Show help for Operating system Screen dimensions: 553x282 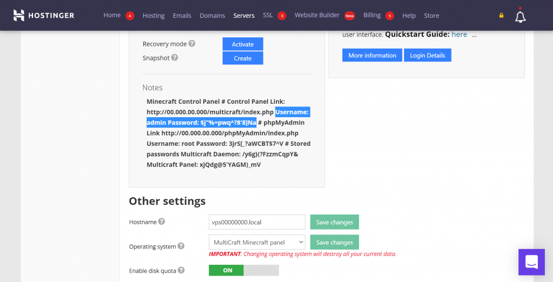click(181, 246)
